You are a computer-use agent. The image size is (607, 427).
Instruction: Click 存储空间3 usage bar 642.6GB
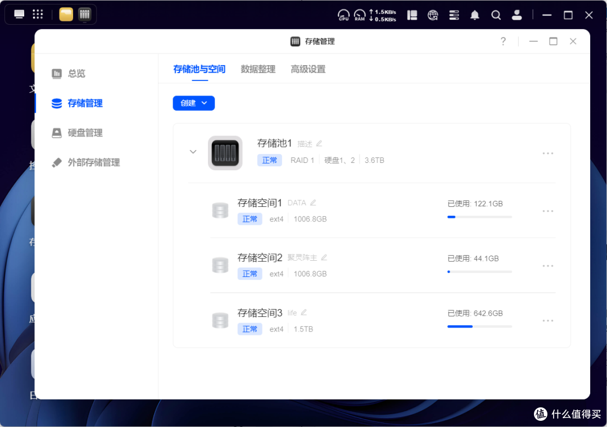[479, 327]
